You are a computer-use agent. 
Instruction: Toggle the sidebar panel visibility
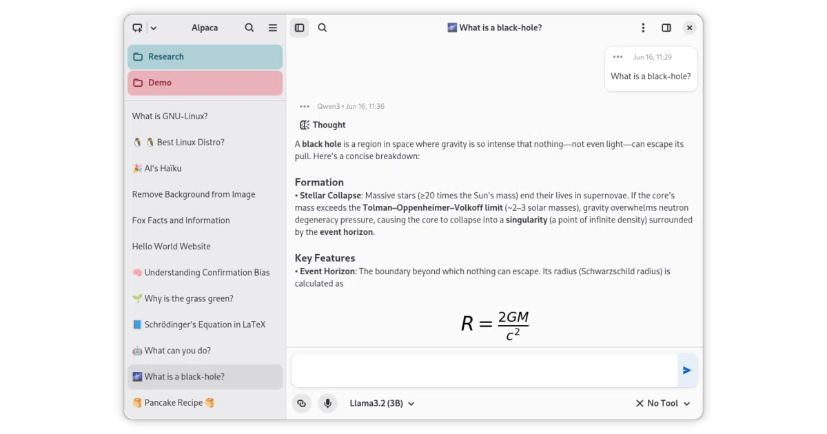pyautogui.click(x=299, y=28)
